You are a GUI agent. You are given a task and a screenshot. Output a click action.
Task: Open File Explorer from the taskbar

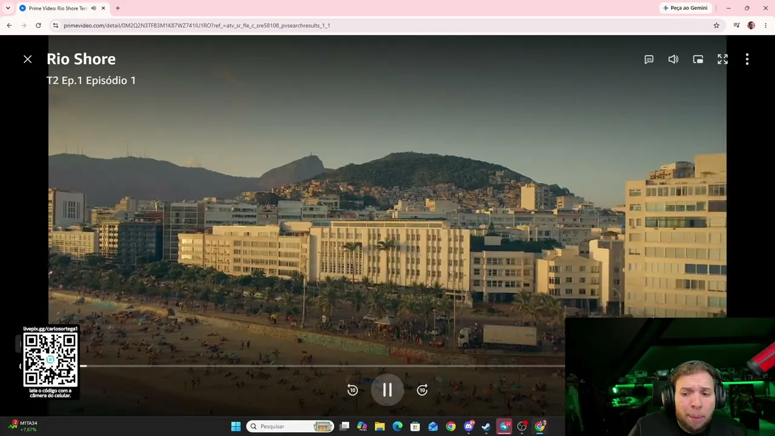click(380, 426)
